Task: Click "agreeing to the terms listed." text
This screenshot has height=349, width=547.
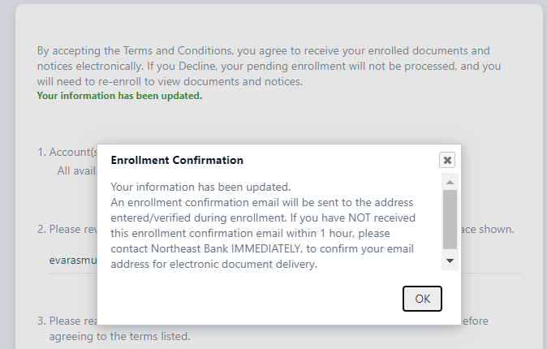Action: (119, 336)
